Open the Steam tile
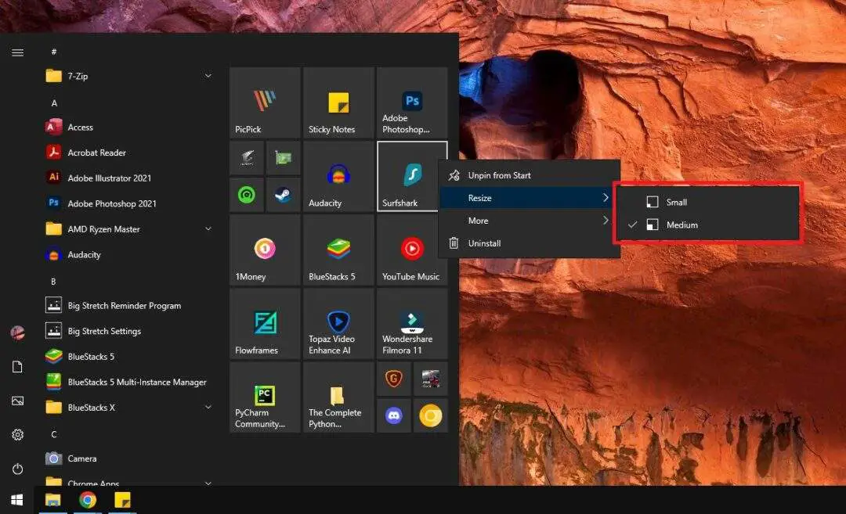 [283, 194]
